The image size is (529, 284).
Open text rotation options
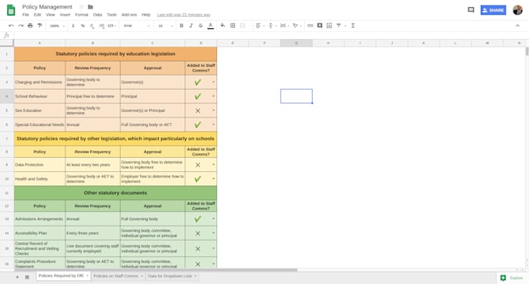pos(297,26)
